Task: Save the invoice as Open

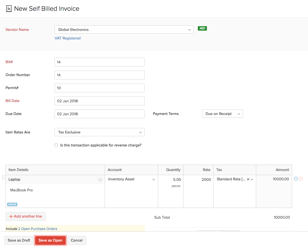Action: click(50, 240)
